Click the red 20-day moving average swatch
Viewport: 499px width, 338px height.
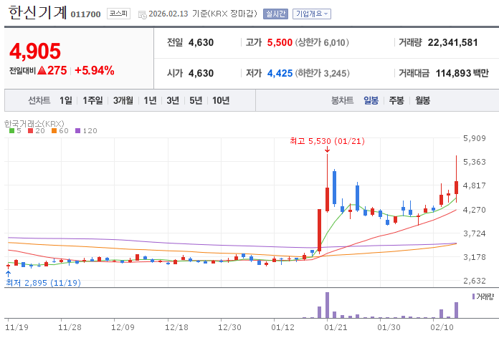point(31,130)
